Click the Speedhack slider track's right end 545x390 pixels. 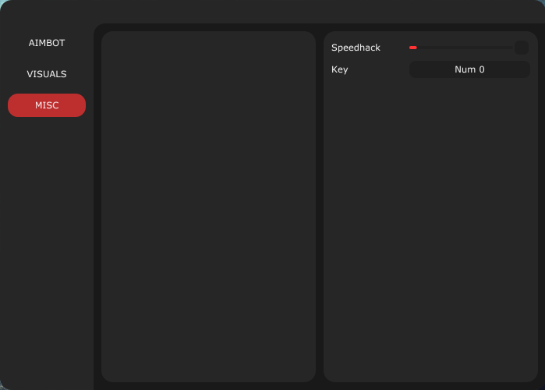tap(510, 48)
